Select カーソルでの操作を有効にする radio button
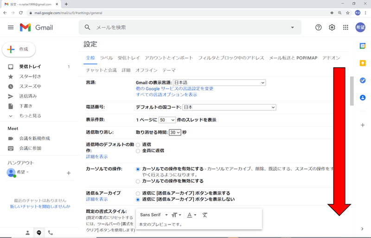The width and height of the screenshot is (371, 238). (x=138, y=169)
